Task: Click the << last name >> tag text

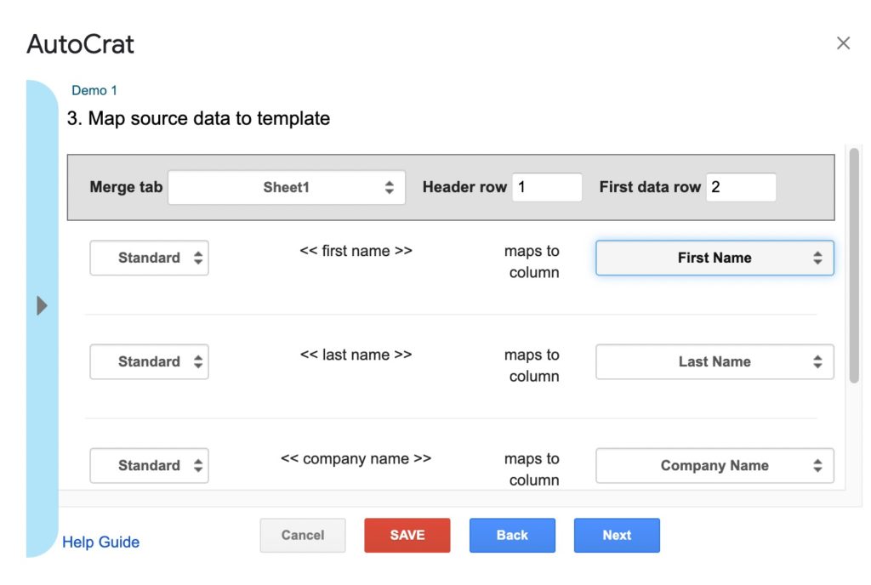Action: pos(356,355)
